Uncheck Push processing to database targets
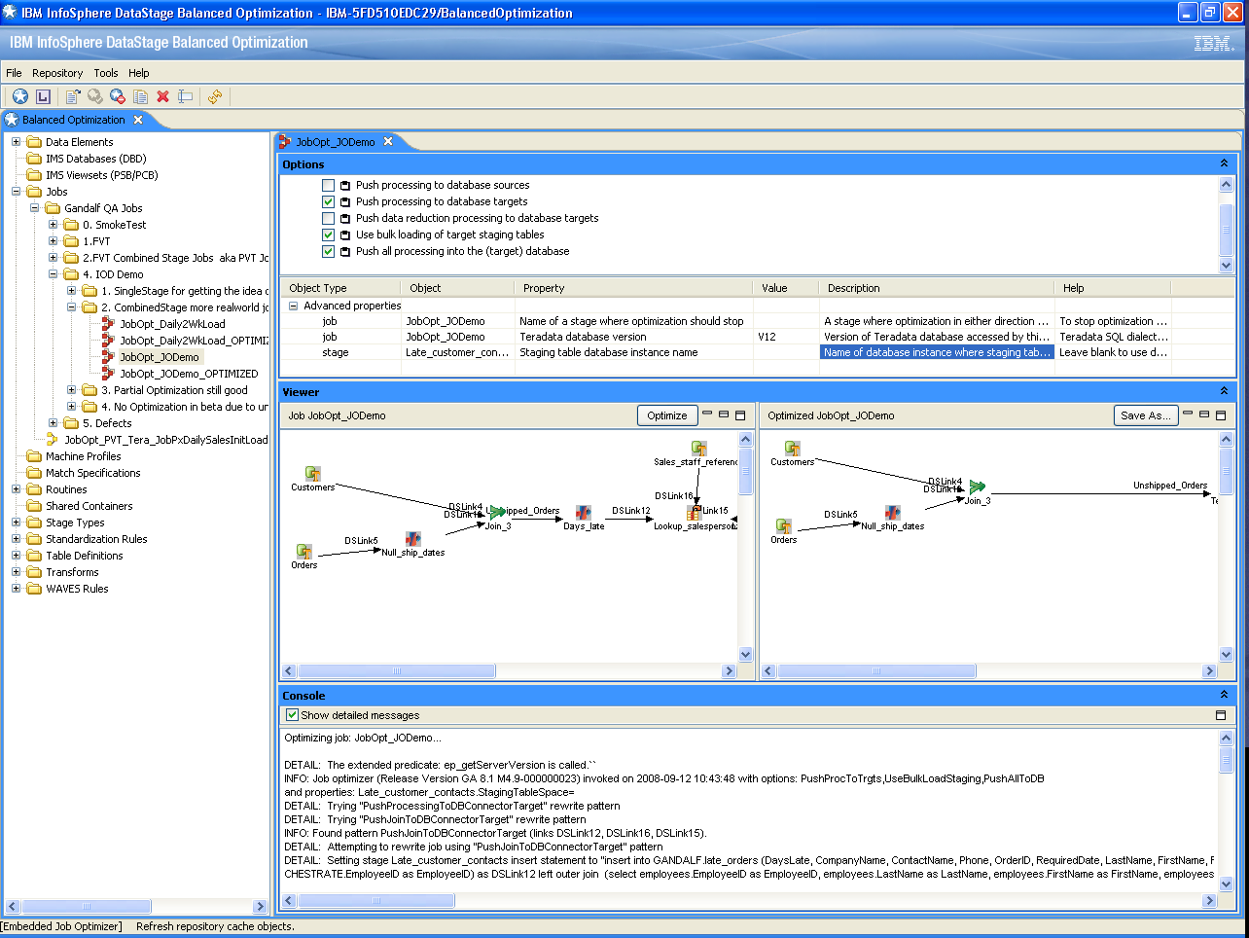Screen dimensions: 1249x938 pyautogui.click(x=329, y=201)
